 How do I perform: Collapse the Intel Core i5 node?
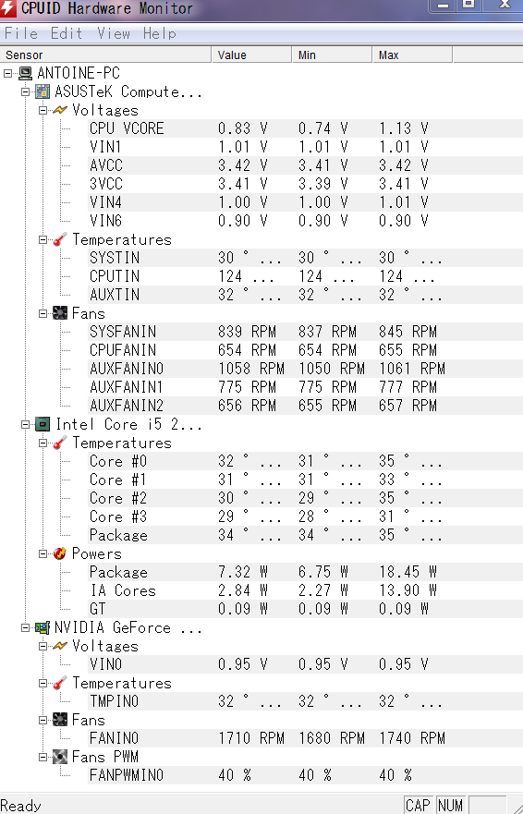(26, 425)
